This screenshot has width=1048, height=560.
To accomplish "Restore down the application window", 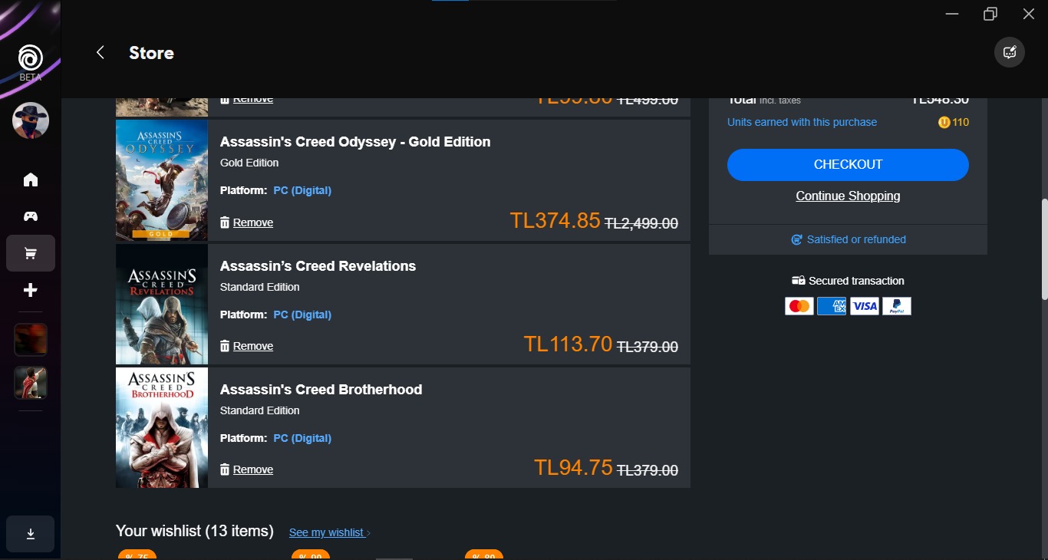I will (x=990, y=14).
